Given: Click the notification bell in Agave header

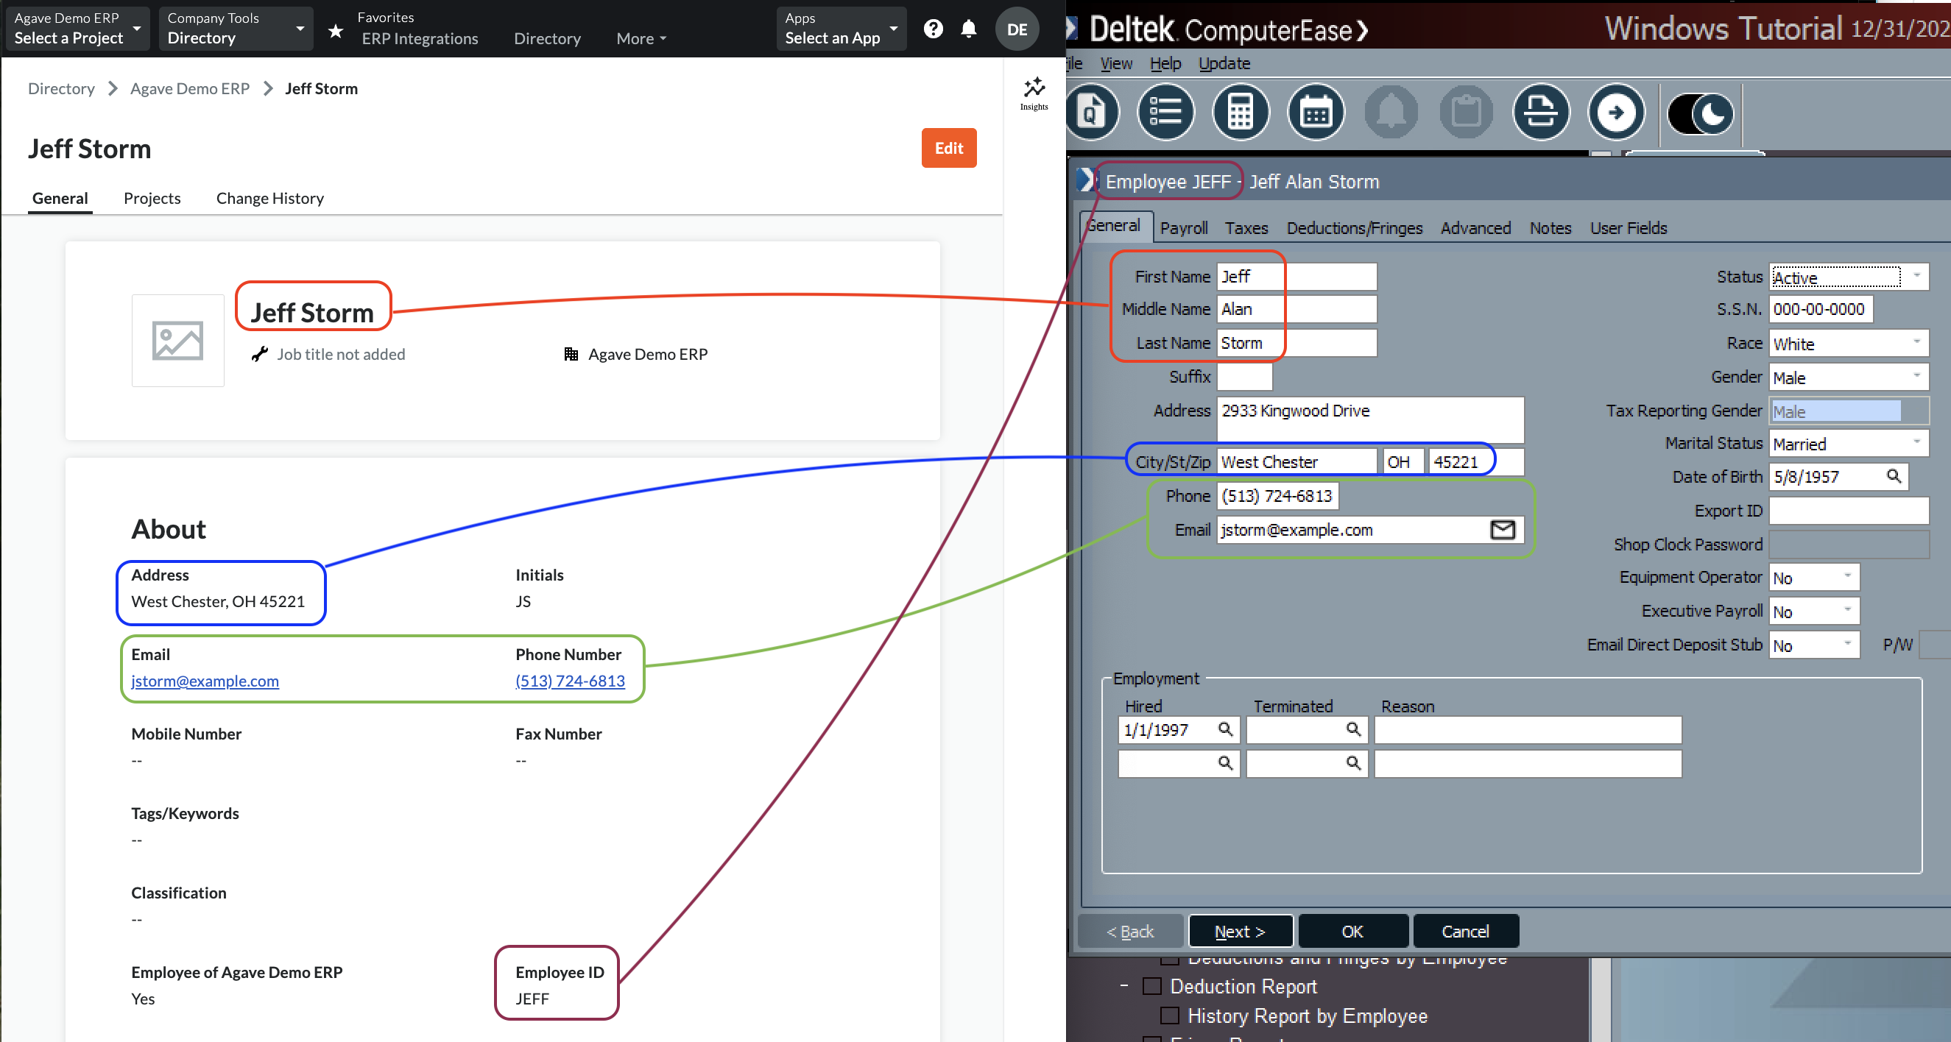Looking at the screenshot, I should (x=969, y=29).
